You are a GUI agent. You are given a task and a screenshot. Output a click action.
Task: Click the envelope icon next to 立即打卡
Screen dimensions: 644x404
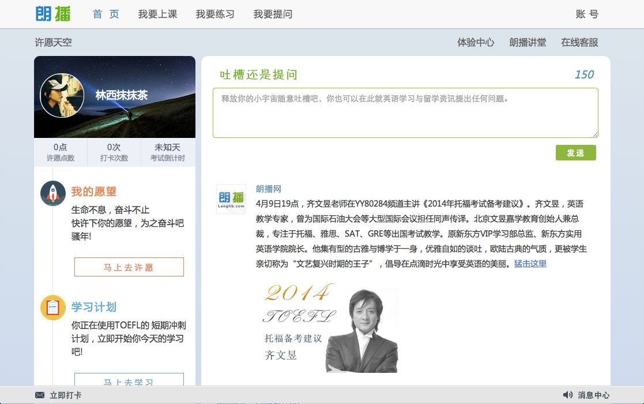40,395
